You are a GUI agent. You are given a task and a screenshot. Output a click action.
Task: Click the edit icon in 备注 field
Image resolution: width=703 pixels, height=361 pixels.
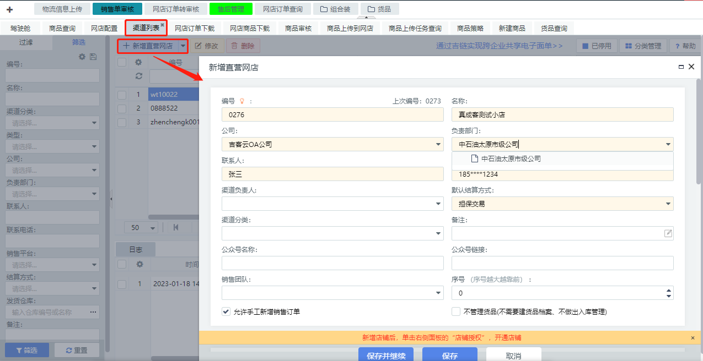(x=668, y=233)
